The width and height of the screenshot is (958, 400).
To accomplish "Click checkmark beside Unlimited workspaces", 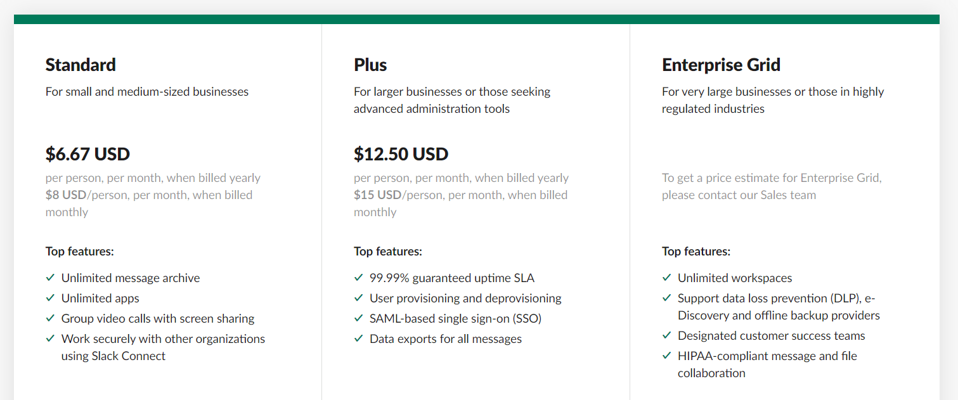I will tap(666, 278).
